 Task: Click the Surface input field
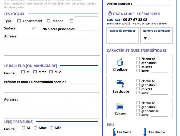(x=26, y=29)
